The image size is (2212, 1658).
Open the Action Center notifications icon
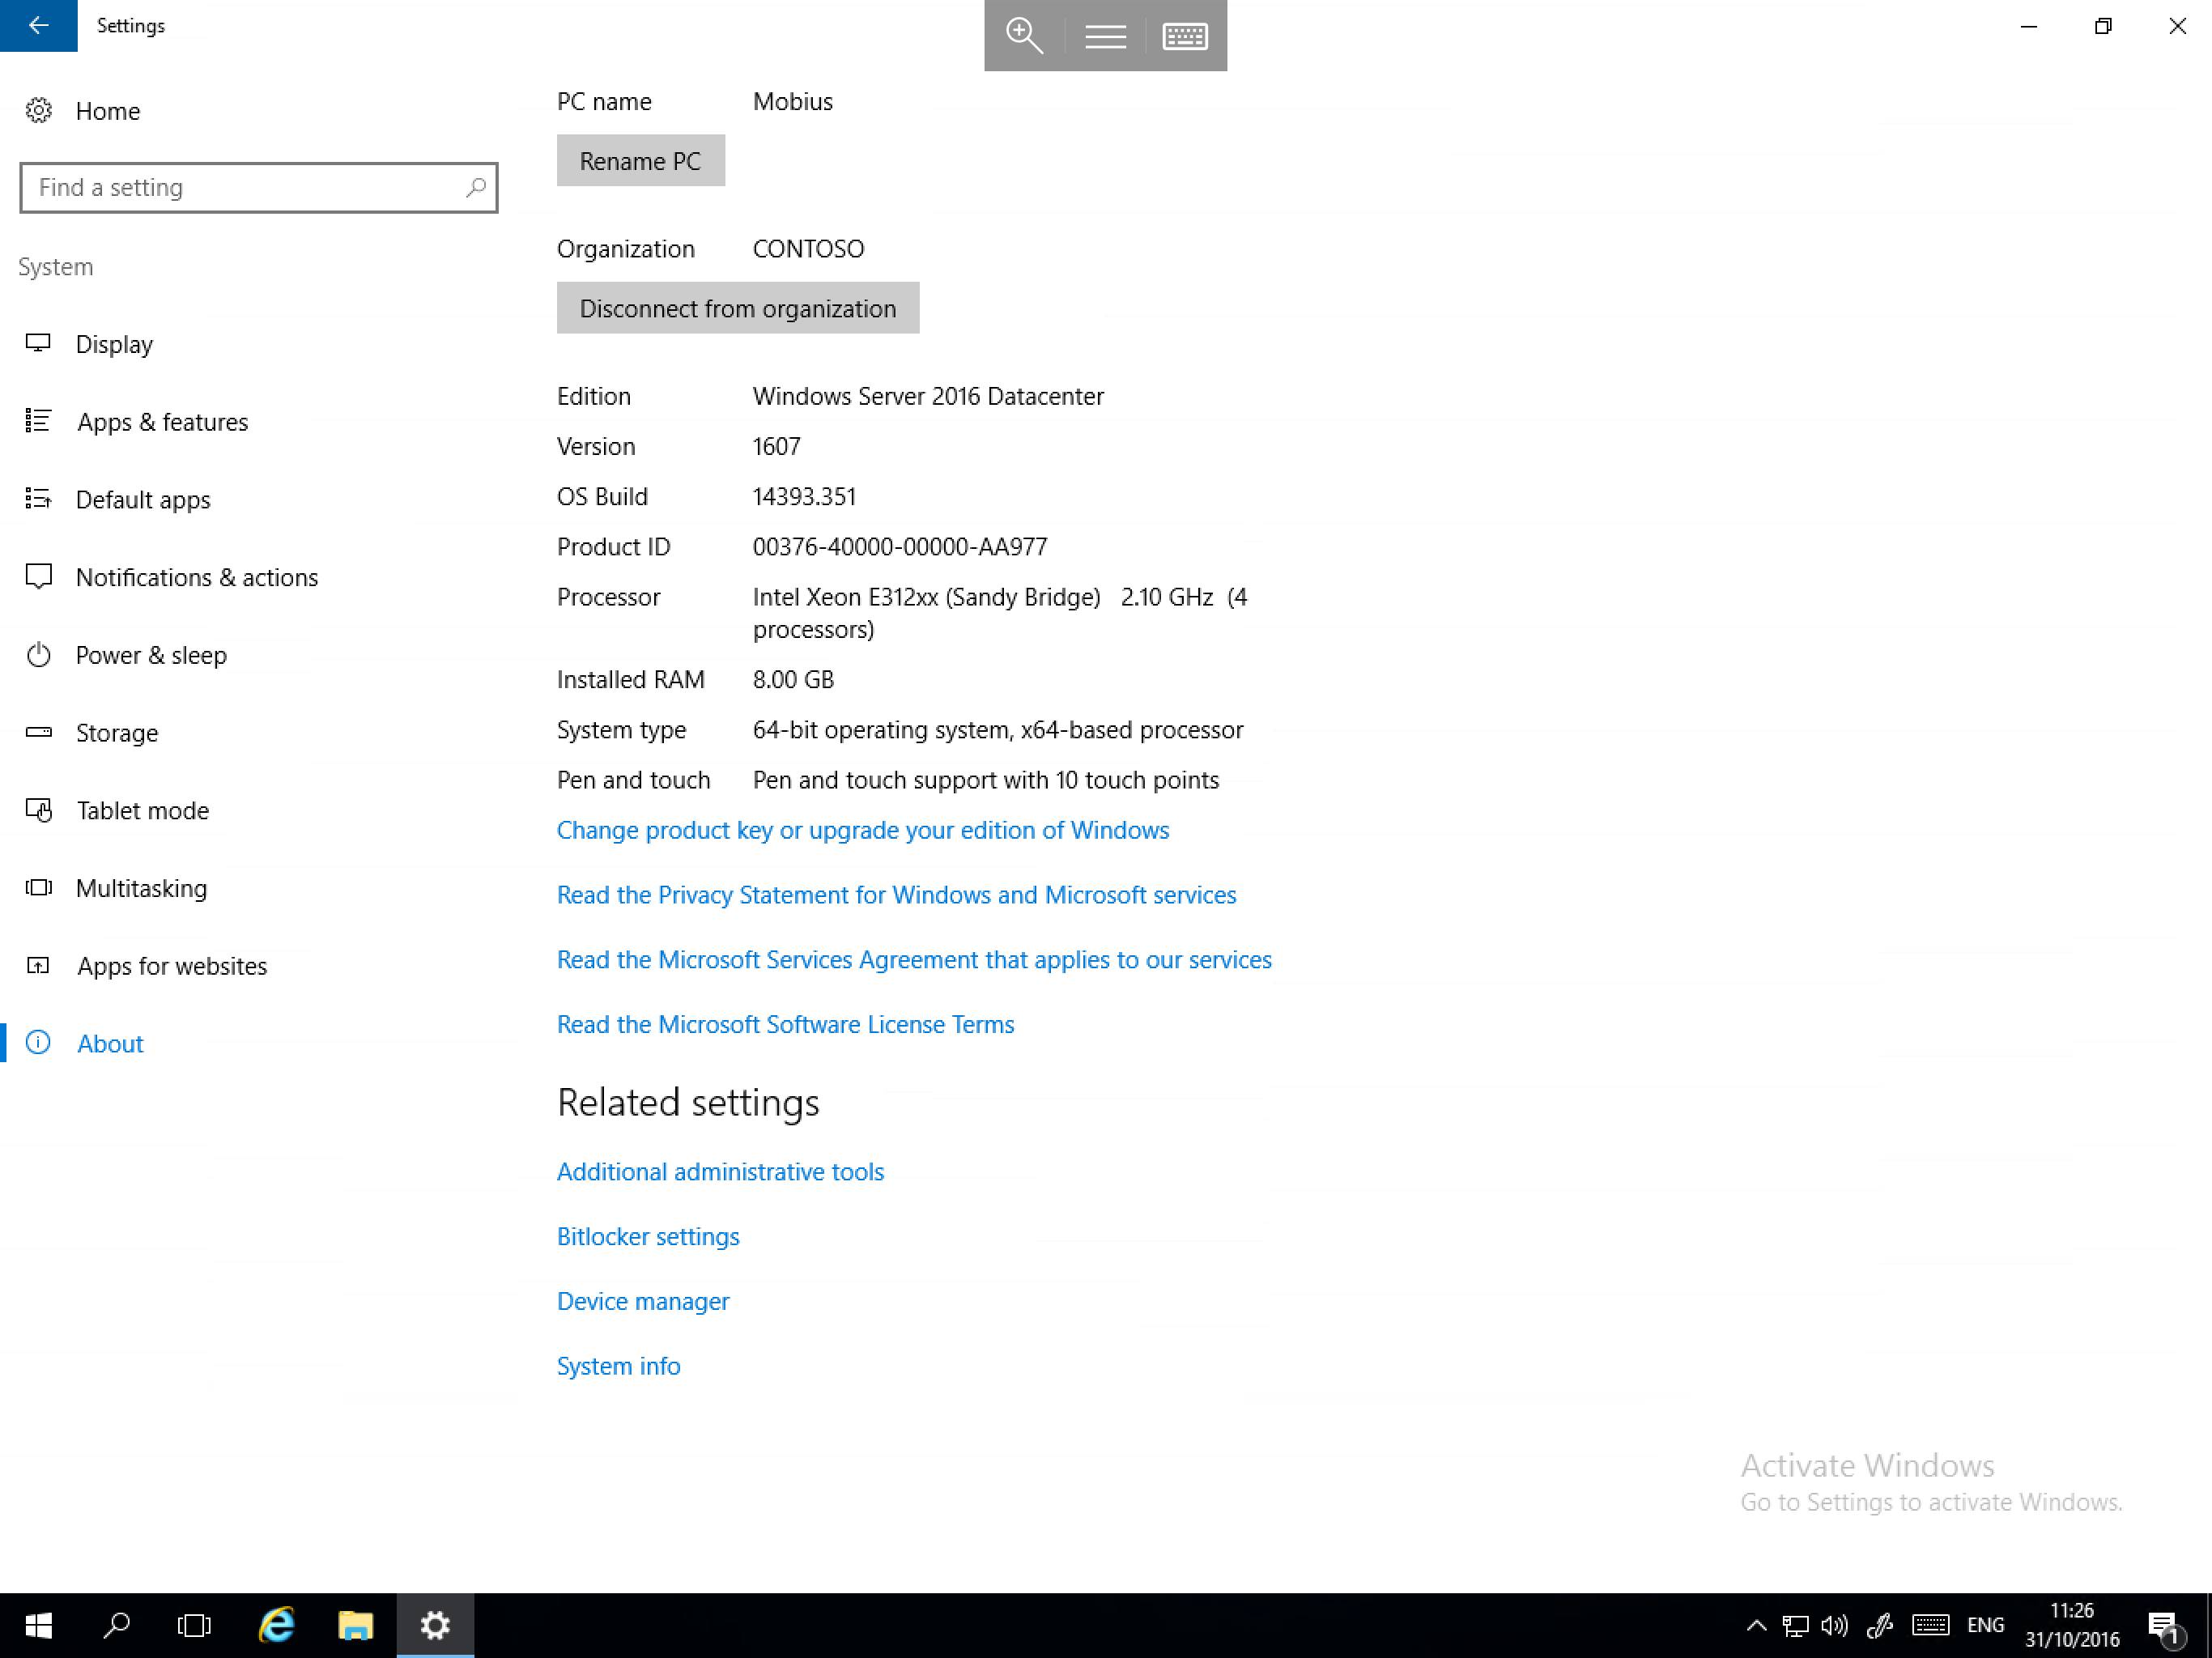2164,1627
